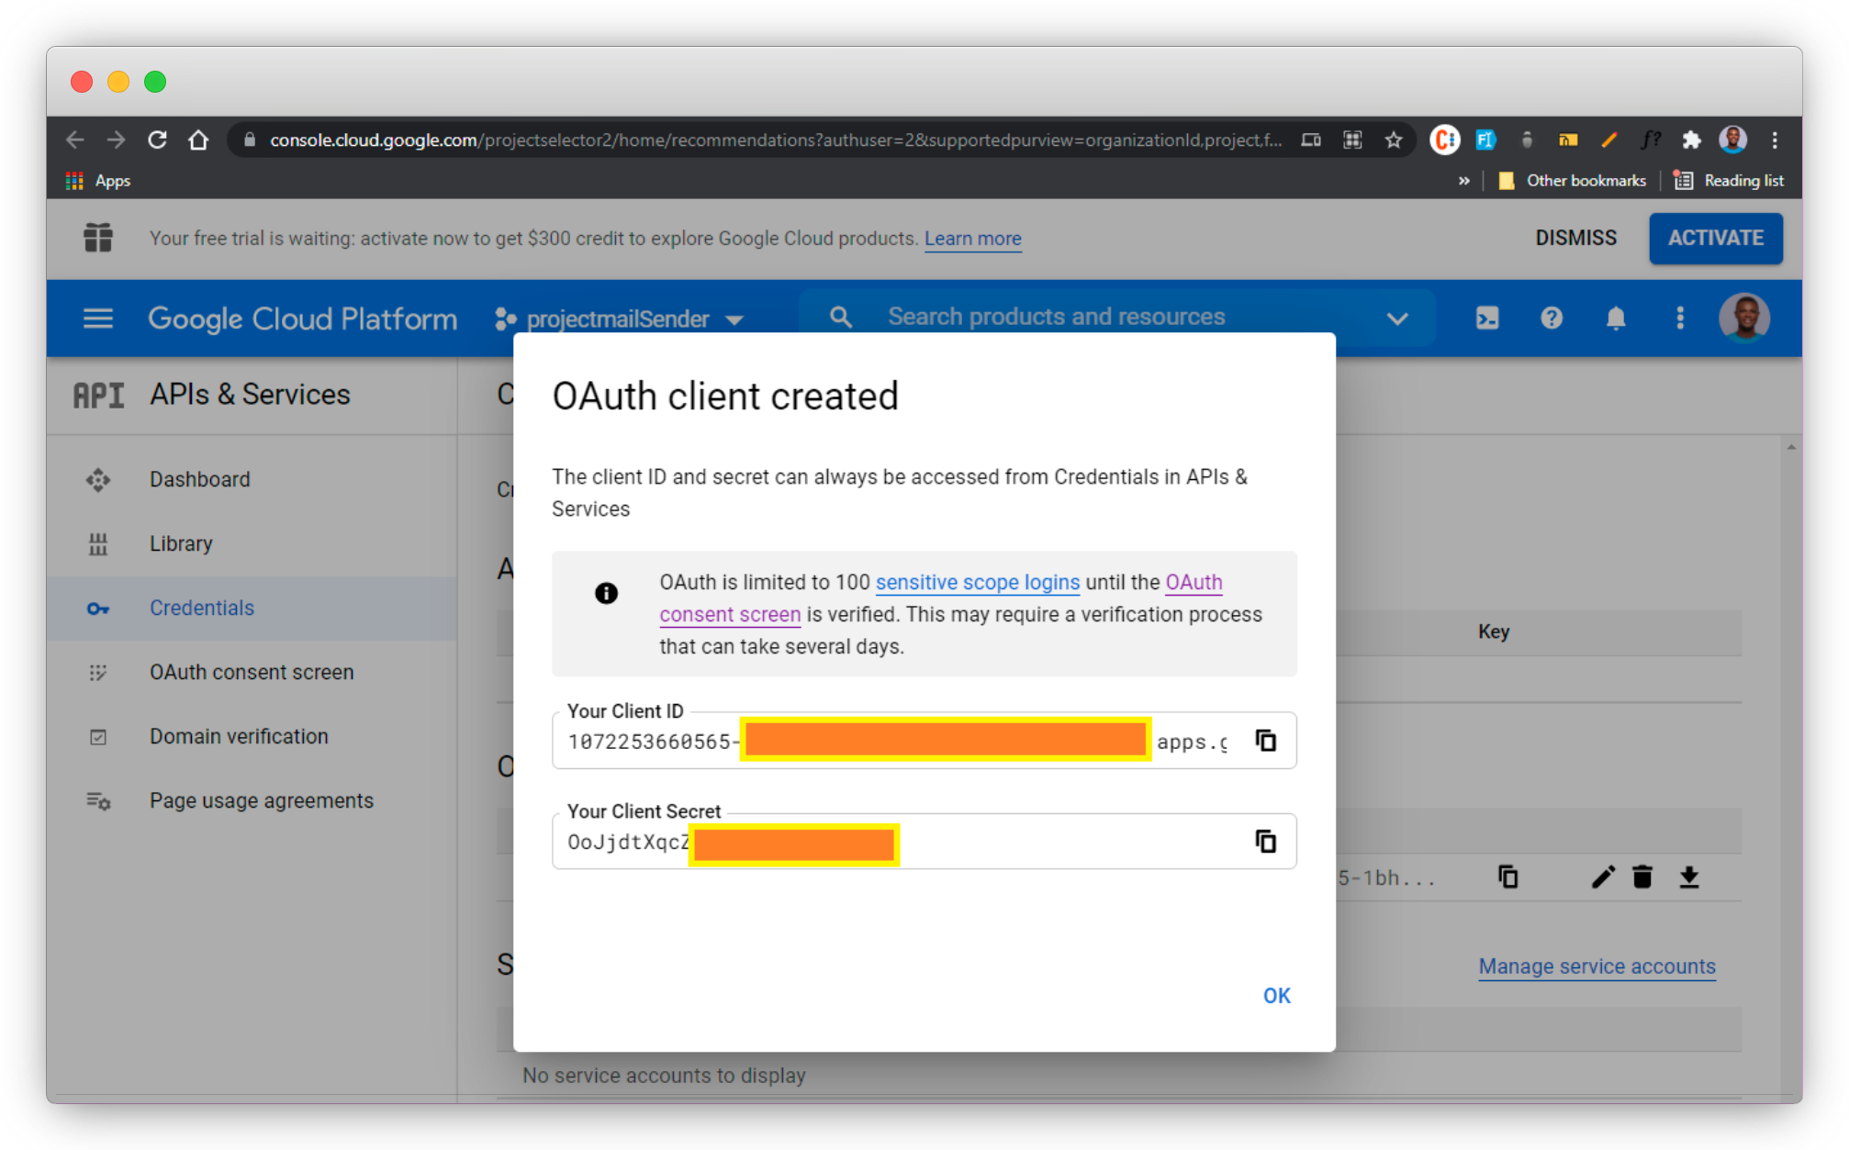Open the Cloud Platform settings kebab menu
1849x1150 pixels.
pyautogui.click(x=1680, y=318)
